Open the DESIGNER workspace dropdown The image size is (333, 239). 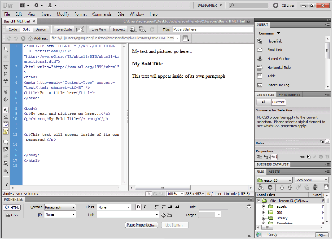209,5
